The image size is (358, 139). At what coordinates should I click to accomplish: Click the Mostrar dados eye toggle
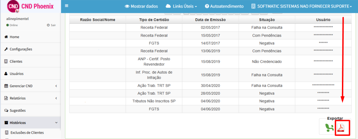[141, 6]
